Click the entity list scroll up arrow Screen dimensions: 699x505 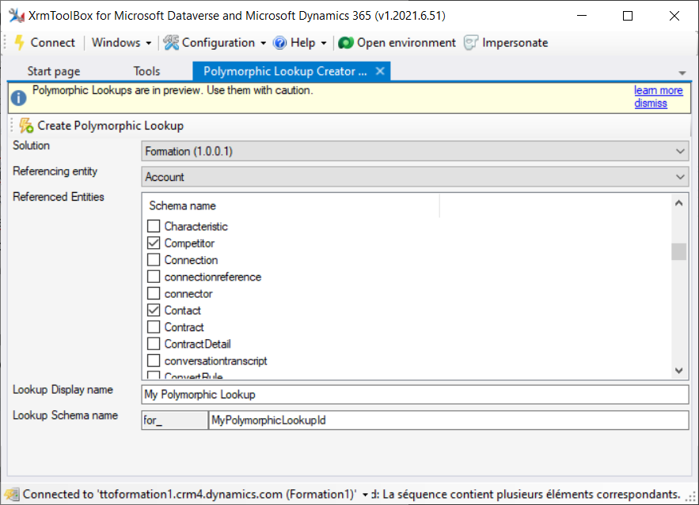click(678, 203)
